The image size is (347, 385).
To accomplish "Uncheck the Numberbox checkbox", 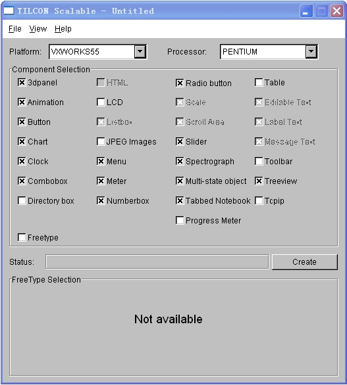I will (101, 200).
